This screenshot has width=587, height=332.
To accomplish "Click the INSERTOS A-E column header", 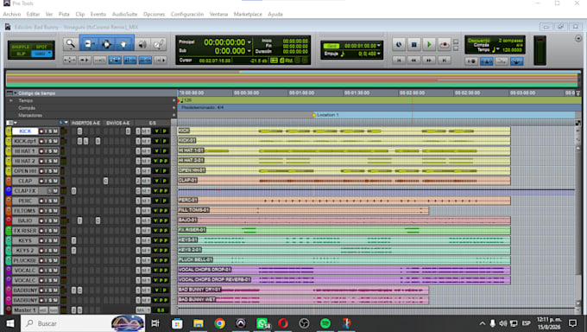I will 85,123.
